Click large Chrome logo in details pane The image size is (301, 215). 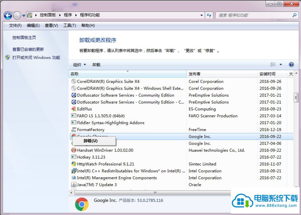click(82, 204)
